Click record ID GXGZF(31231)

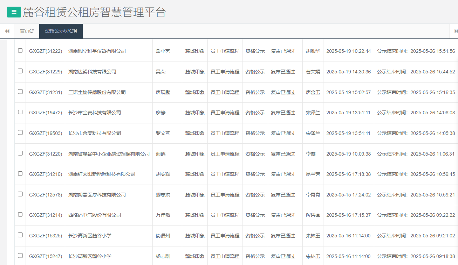pyautogui.click(x=45, y=92)
